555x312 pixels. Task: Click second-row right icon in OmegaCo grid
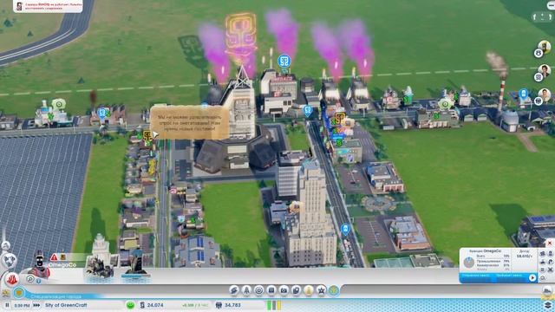click(x=551, y=262)
